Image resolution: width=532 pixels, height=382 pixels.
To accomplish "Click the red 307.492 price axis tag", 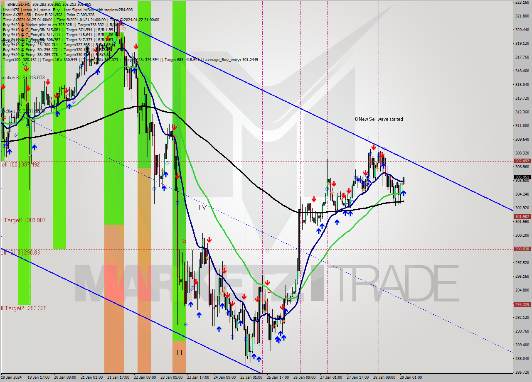I will point(522,161).
